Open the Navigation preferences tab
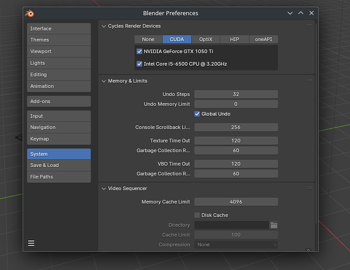The height and width of the screenshot is (270, 350). 59,127
